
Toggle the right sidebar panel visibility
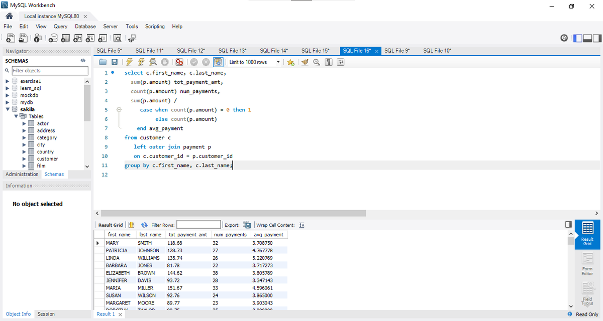click(596, 38)
